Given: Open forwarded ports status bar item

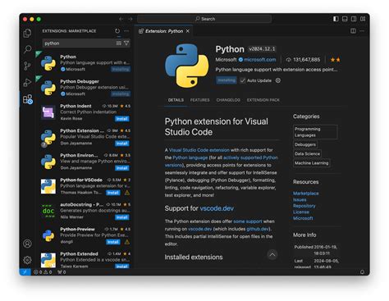Looking at the screenshot, I should [62, 272].
